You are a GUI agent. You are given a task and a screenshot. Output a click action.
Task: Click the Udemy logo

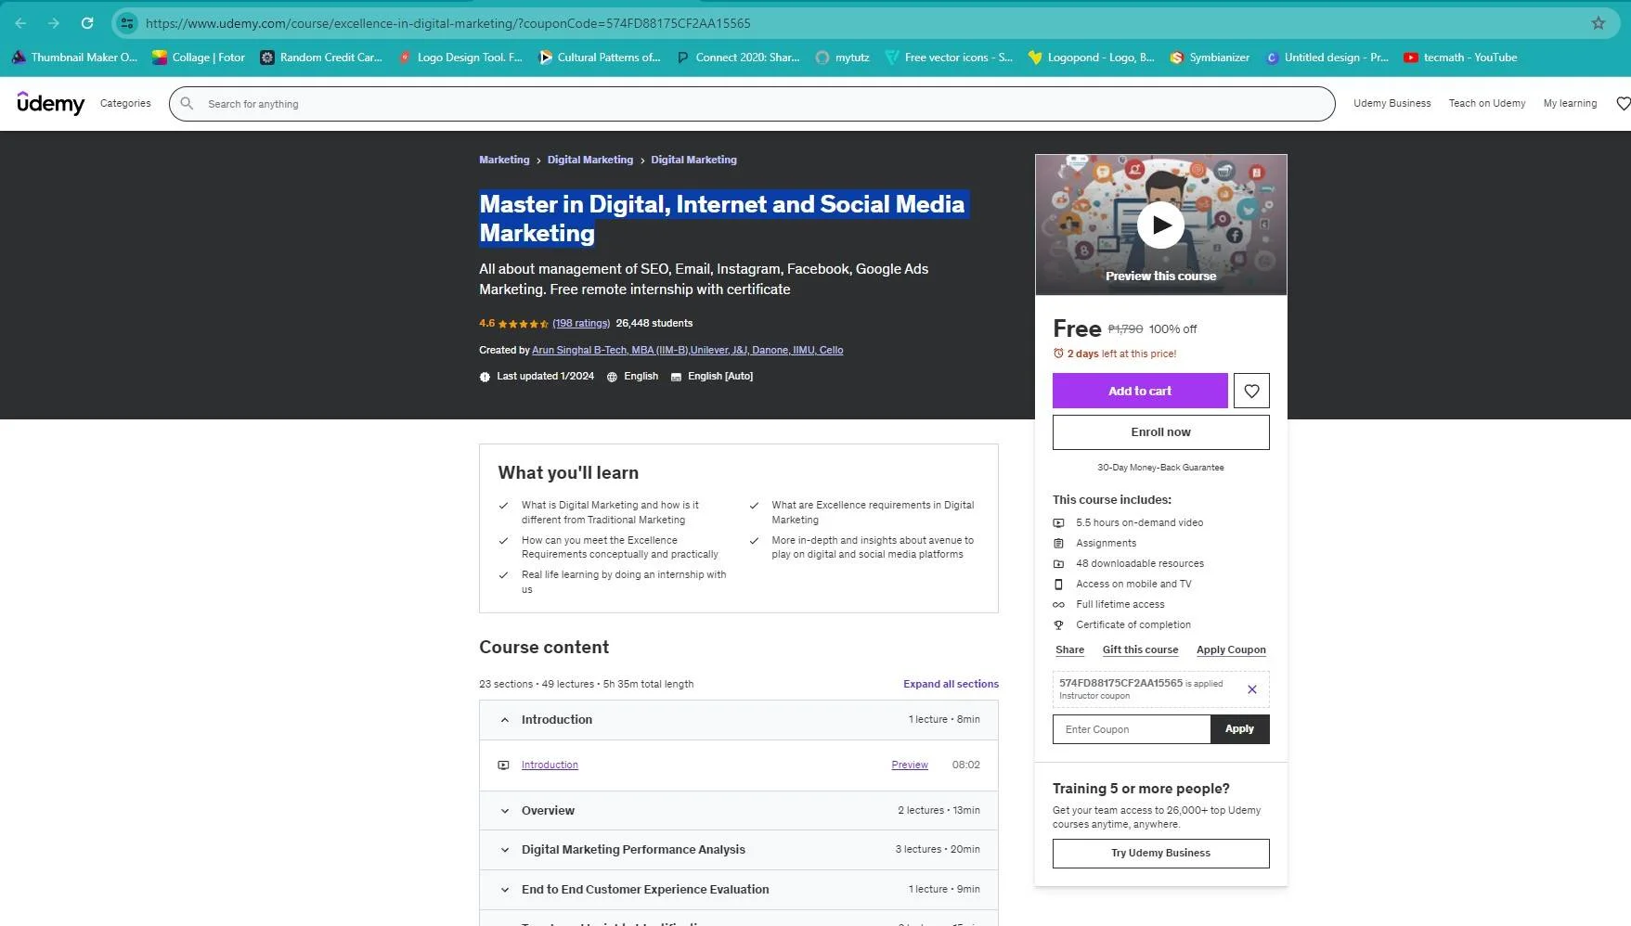click(x=51, y=103)
